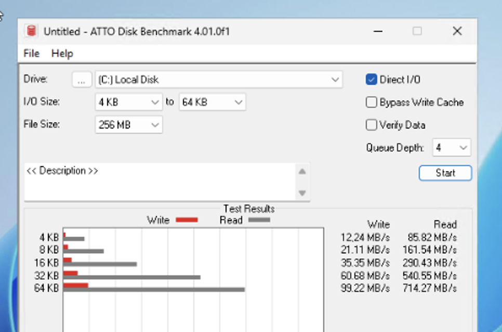Click the gray read bar for 64 KB
Screen dimensions: 502x332
pyautogui.click(x=154, y=290)
